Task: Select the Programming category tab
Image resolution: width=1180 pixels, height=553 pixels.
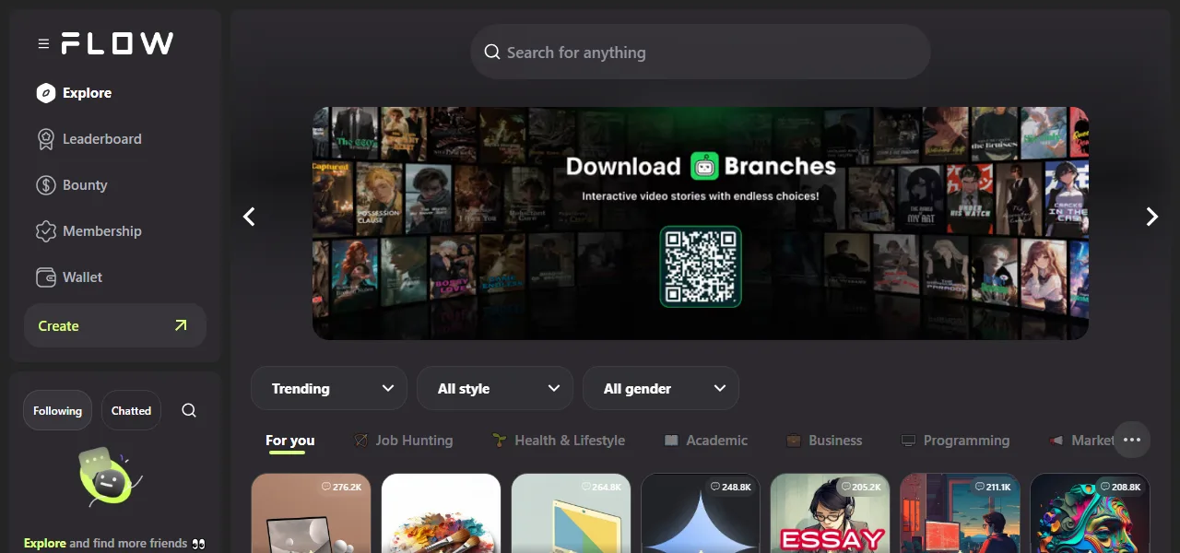Action: tap(955, 441)
